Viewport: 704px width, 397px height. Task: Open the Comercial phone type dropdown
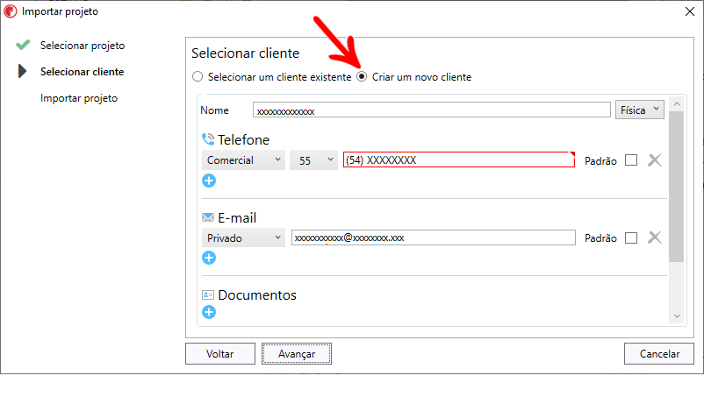(243, 160)
